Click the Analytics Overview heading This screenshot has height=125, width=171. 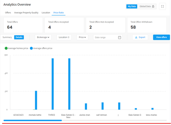click(x=17, y=4)
